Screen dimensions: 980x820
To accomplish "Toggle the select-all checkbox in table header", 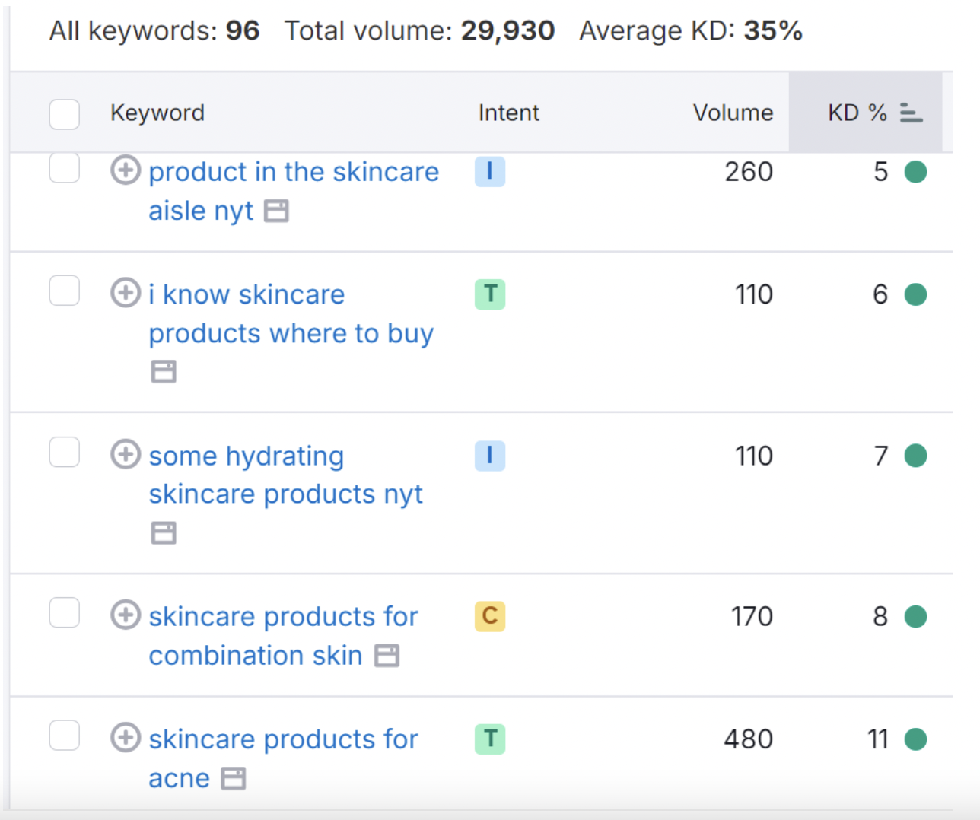I will tap(65, 113).
